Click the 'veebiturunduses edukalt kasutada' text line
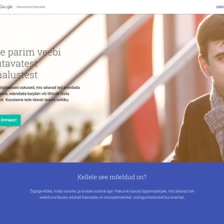 coord(112,197)
